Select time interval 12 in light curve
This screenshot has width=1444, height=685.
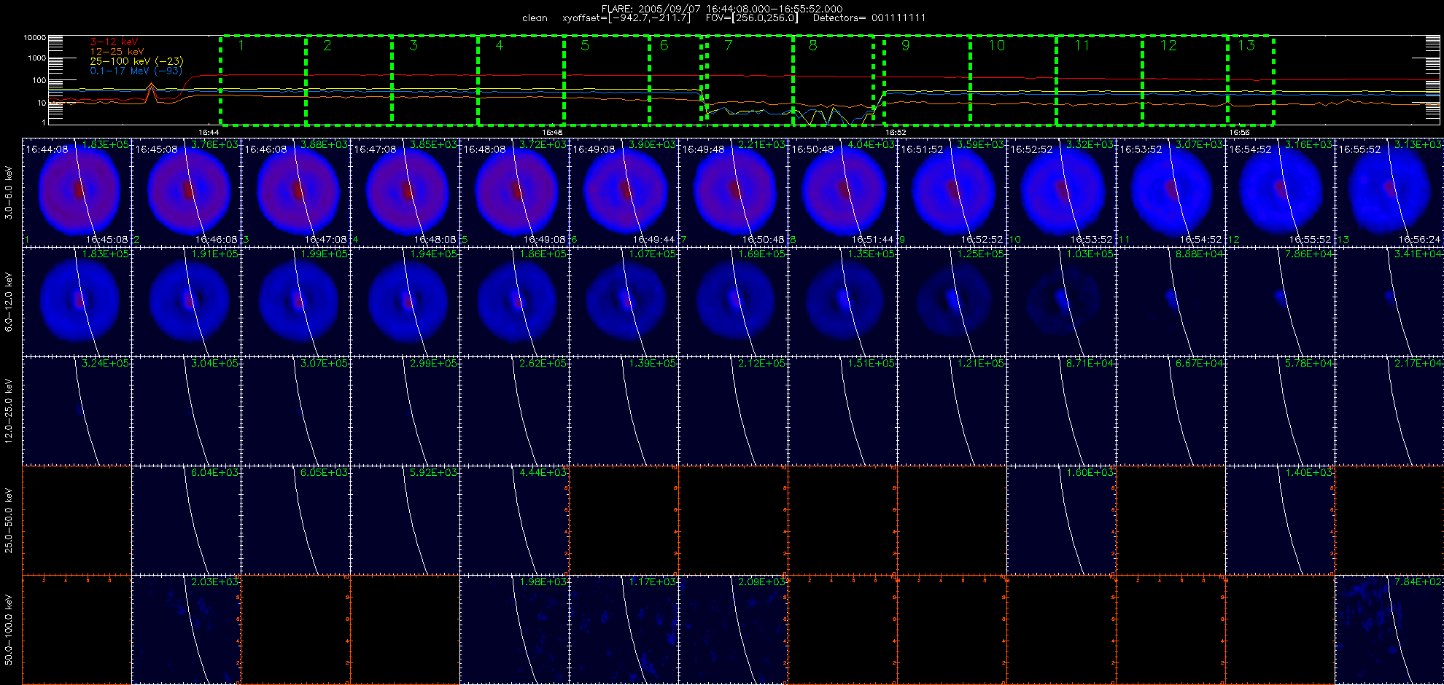pos(1185,80)
